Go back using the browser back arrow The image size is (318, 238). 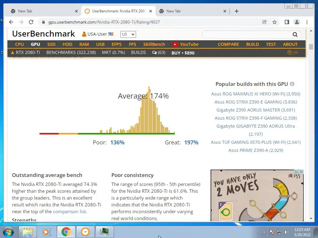click(11, 22)
